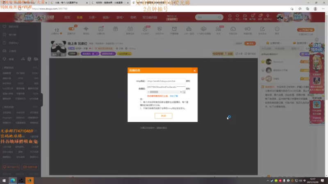328x184 pixels.
Task: Select the second tab in the ranking panel
Action: click(280, 49)
